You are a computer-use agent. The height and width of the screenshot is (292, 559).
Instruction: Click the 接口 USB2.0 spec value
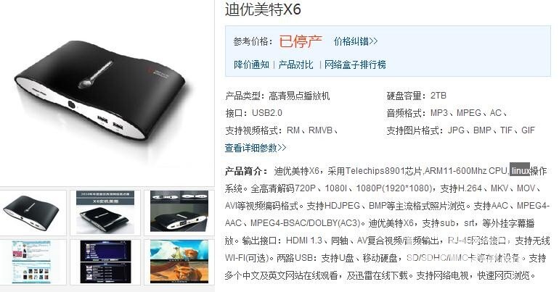point(267,113)
